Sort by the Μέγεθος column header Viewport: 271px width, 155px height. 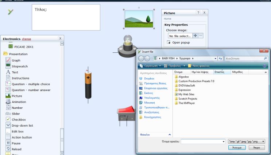click(237, 72)
